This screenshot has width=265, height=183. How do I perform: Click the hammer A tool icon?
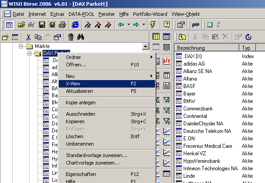tap(87, 25)
